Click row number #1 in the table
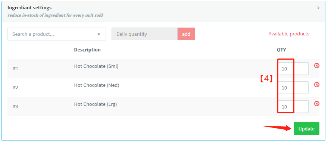The width and height of the screenshot is (328, 142). click(x=16, y=69)
